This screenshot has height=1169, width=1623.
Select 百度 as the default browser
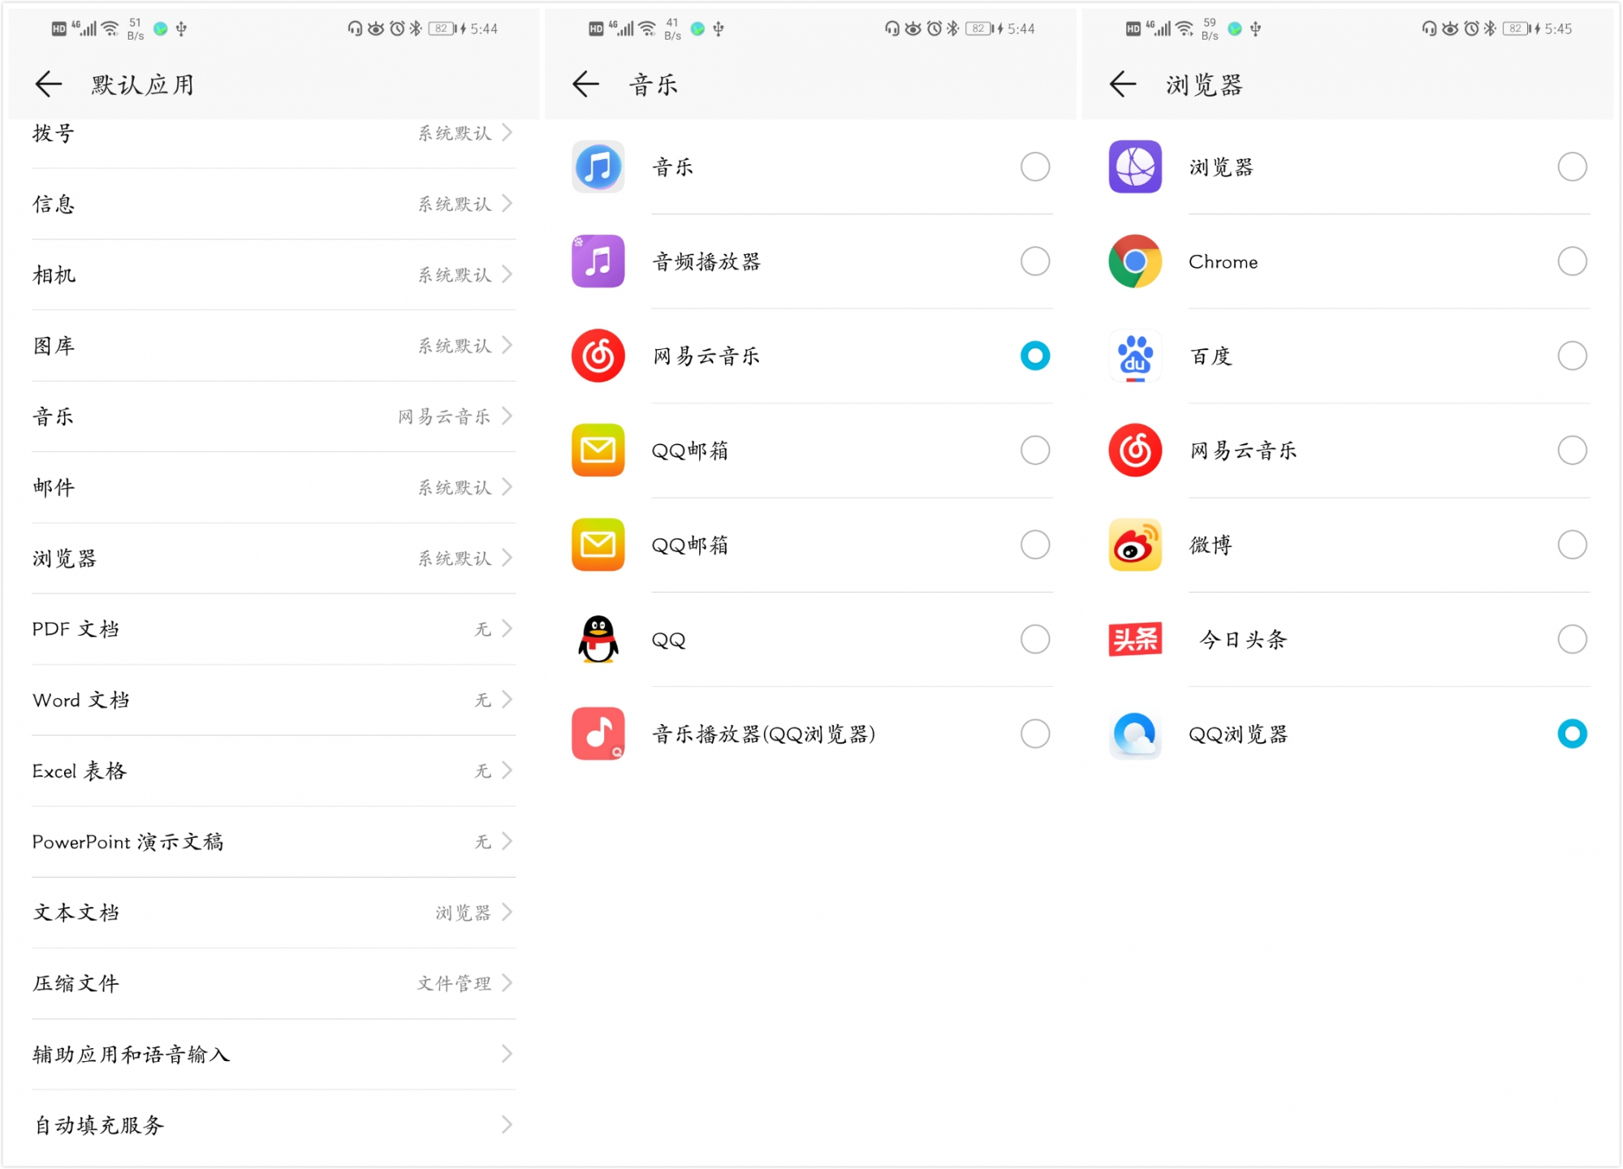coord(1573,356)
